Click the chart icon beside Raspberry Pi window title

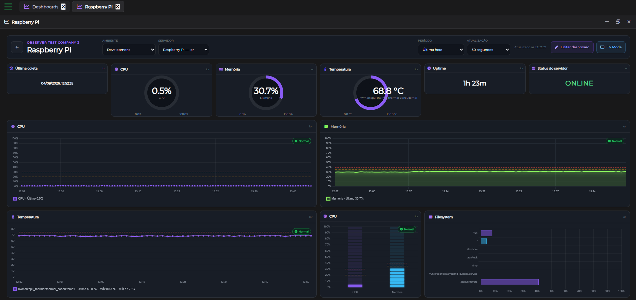click(6, 22)
